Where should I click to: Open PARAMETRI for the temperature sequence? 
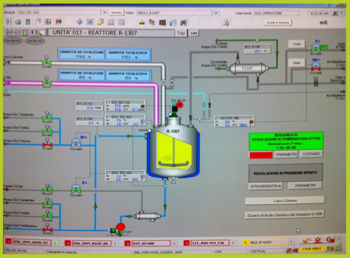coord(286,155)
